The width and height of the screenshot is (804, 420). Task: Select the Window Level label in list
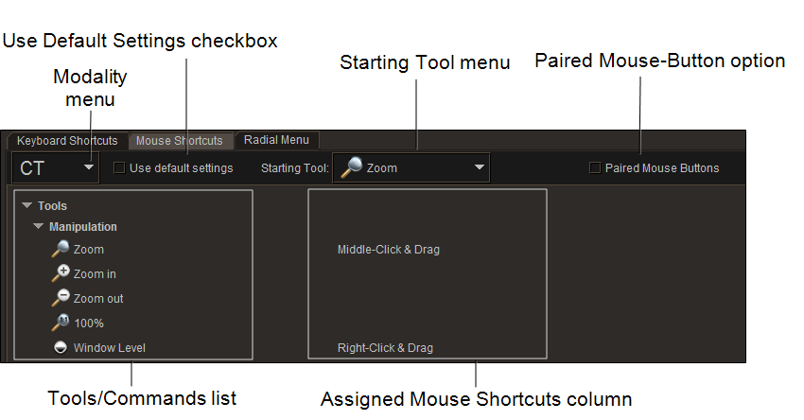click(109, 348)
